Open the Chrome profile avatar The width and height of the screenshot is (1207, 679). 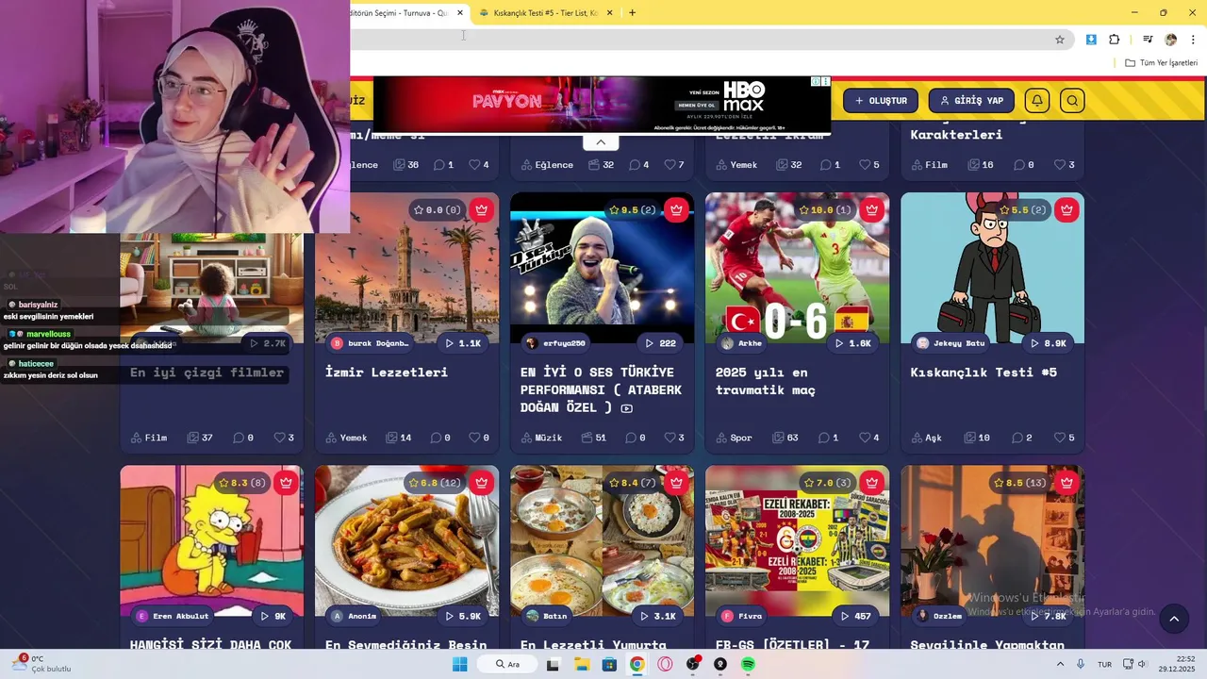click(1171, 40)
